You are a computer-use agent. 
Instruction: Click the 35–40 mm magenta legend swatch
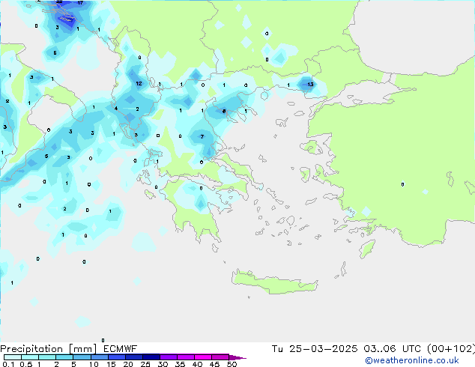click(185, 357)
